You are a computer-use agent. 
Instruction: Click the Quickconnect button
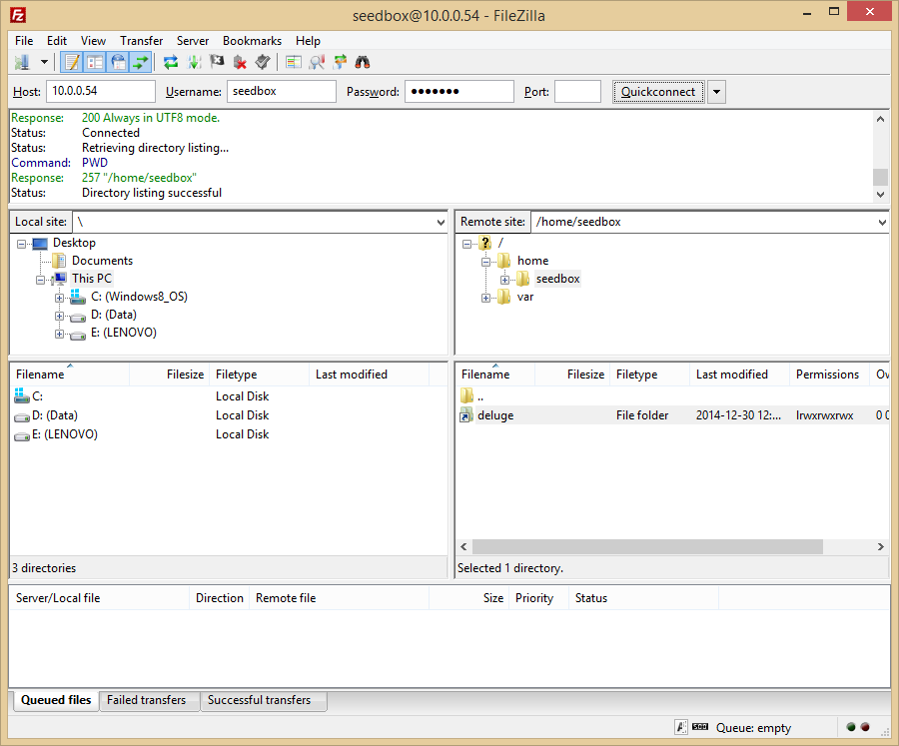tap(658, 92)
